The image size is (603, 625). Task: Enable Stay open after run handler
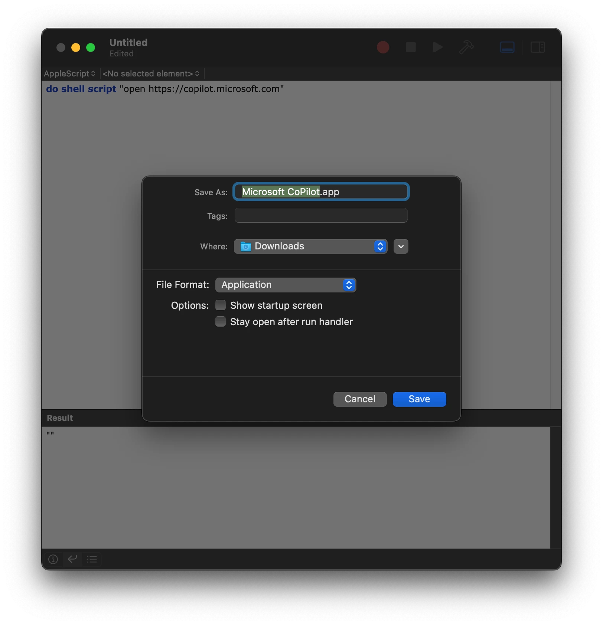tap(221, 321)
